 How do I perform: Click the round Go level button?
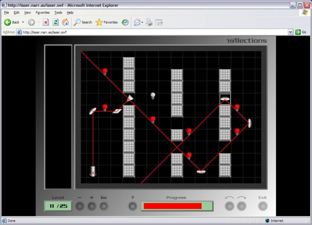[x=104, y=206]
